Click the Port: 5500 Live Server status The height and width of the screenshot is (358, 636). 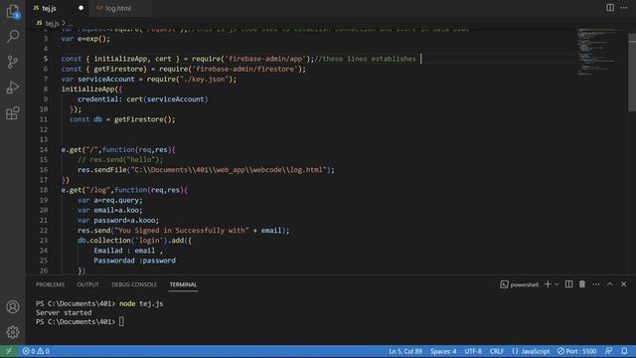click(576, 351)
